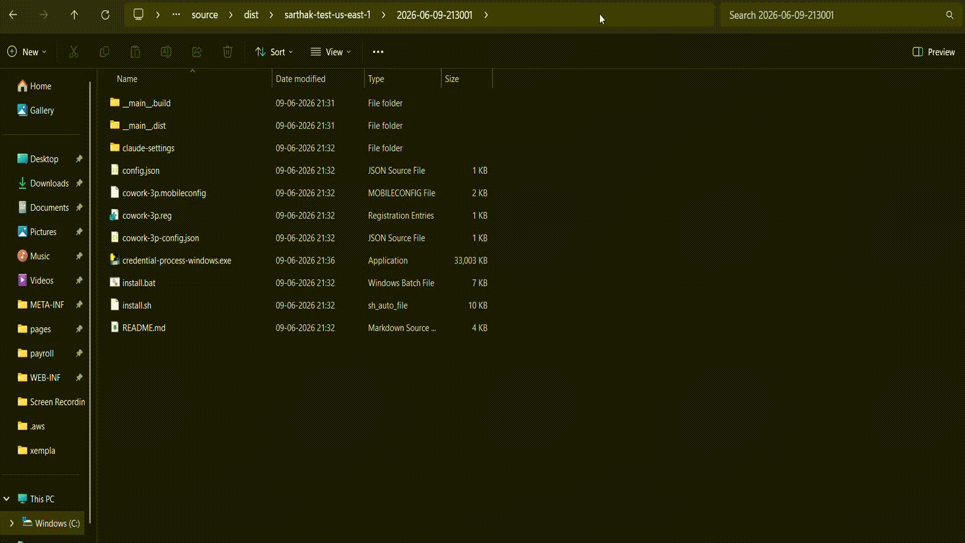The image size is (965, 543).
Task: Sort by Type column header
Action: coord(403,79)
